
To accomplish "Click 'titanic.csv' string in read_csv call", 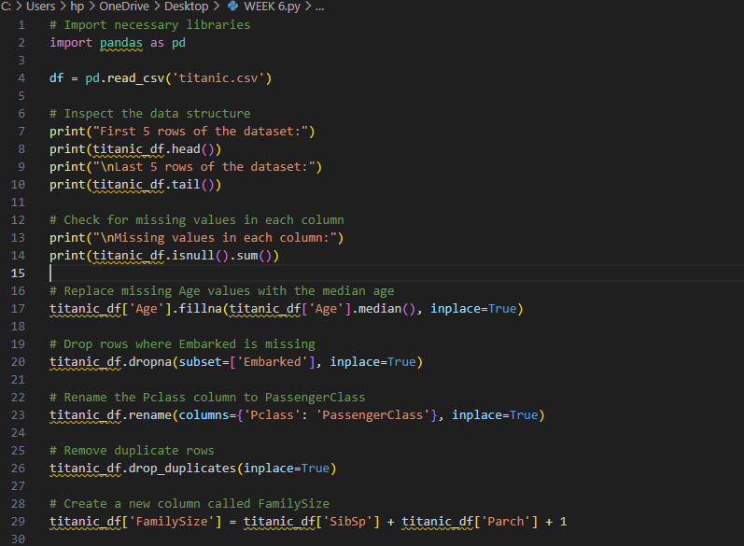I will pyautogui.click(x=218, y=78).
